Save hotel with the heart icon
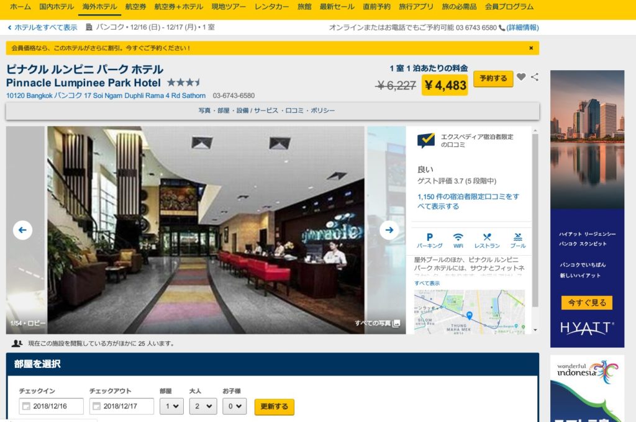 click(521, 76)
